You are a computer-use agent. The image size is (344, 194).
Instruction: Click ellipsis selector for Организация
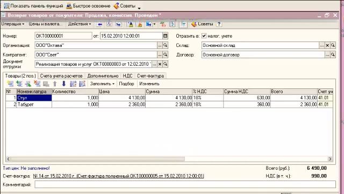tap(160, 45)
